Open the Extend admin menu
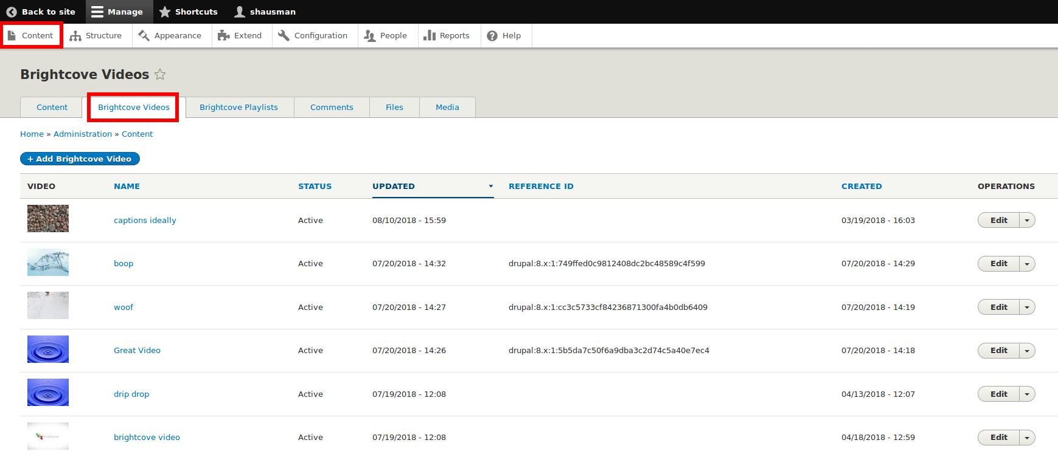 click(x=240, y=35)
